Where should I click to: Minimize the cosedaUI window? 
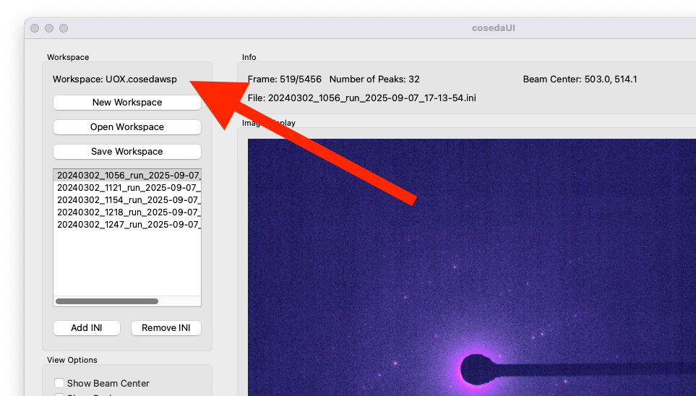pyautogui.click(x=49, y=28)
